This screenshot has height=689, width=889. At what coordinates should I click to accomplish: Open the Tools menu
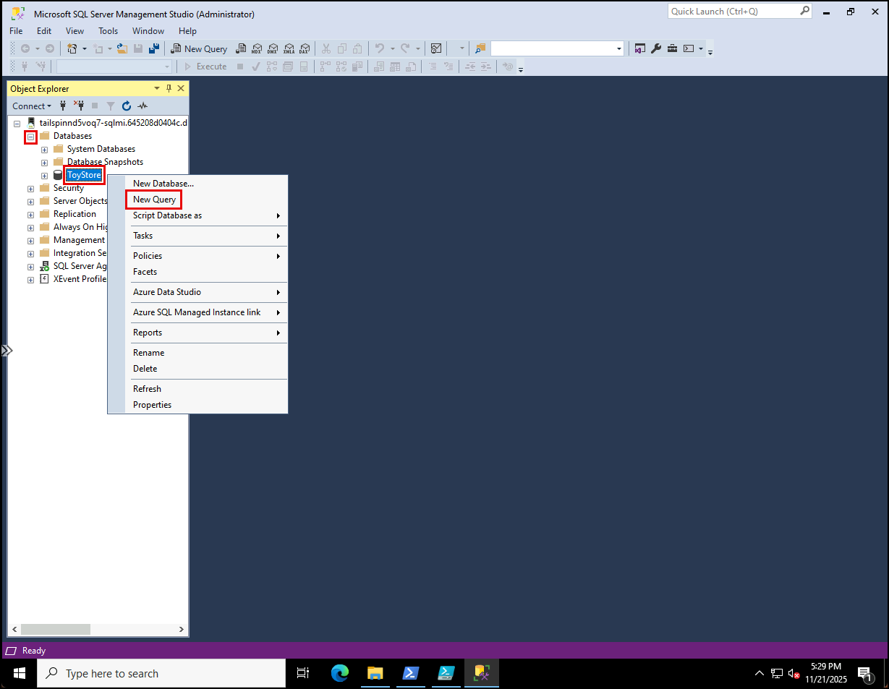[x=108, y=31]
